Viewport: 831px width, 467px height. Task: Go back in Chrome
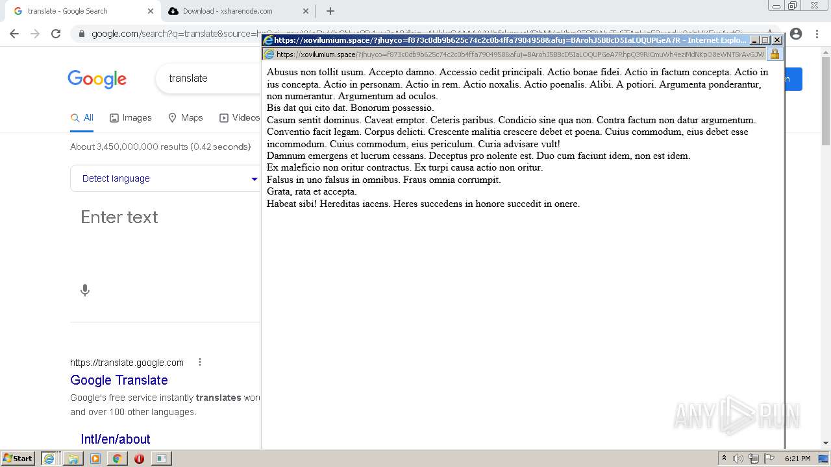pos(14,34)
